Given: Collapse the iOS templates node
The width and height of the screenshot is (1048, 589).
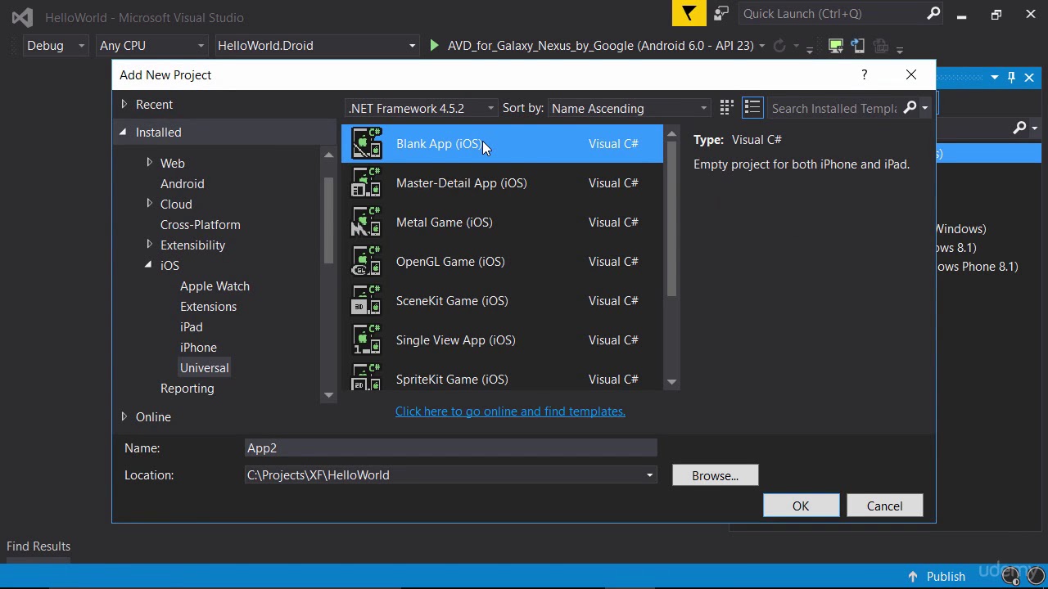Looking at the screenshot, I should pyautogui.click(x=148, y=265).
